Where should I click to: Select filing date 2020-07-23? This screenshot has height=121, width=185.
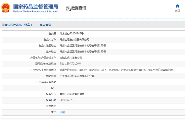[66, 100]
